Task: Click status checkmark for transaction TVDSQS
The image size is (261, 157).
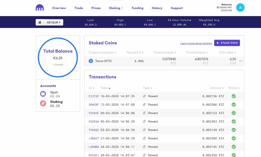Action: point(234,130)
